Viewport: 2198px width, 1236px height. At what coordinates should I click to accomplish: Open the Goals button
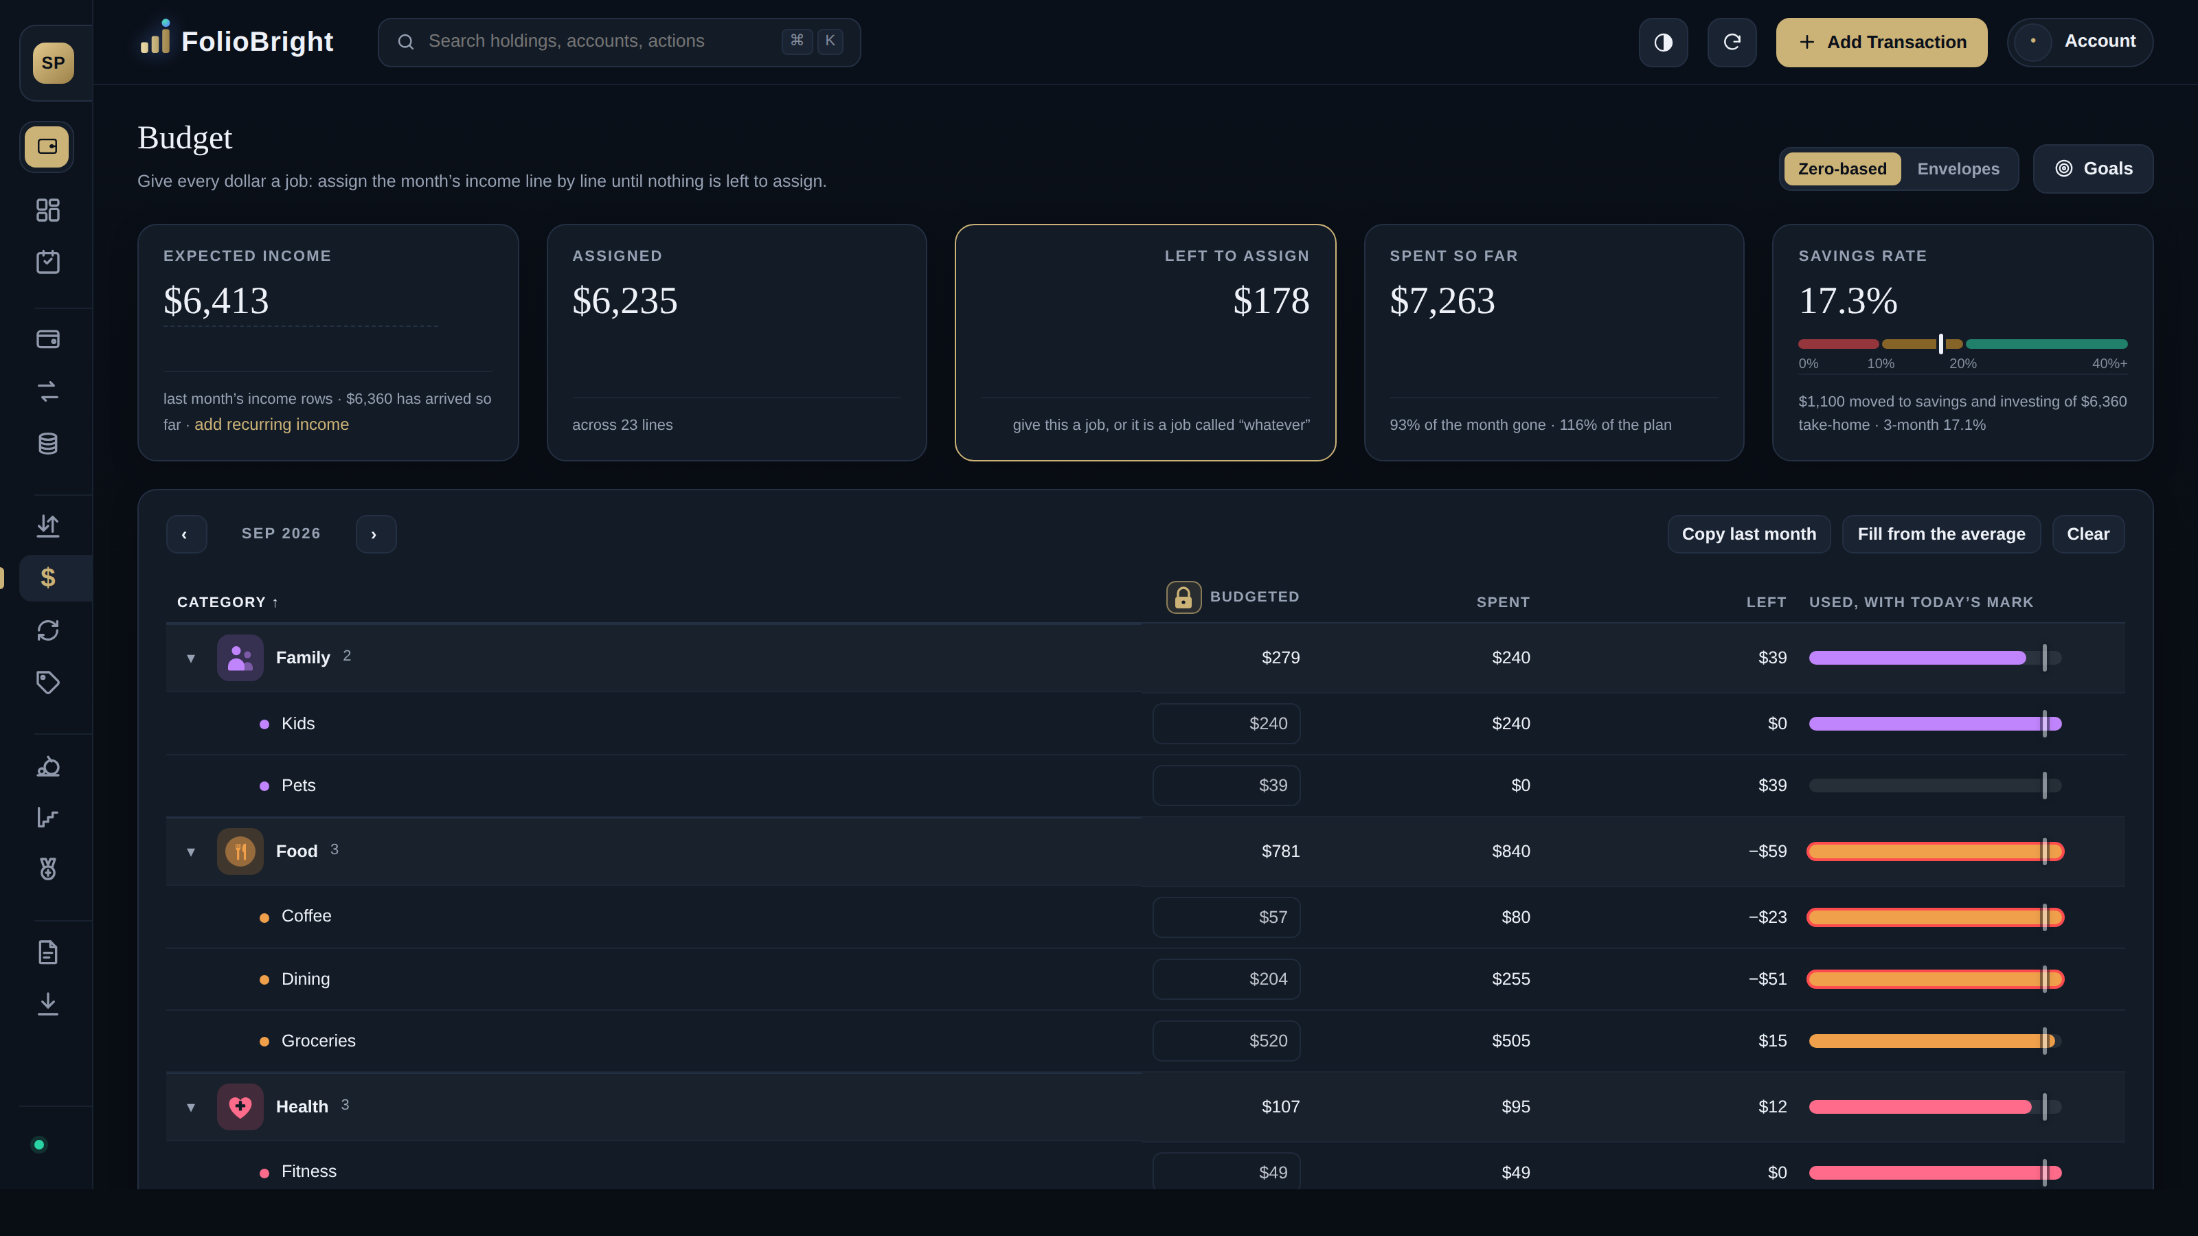pyautogui.click(x=2093, y=169)
